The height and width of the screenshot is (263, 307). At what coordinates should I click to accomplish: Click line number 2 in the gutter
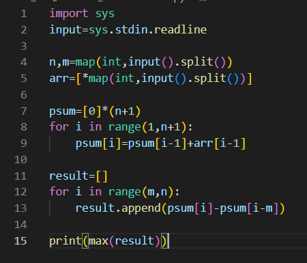coord(24,30)
